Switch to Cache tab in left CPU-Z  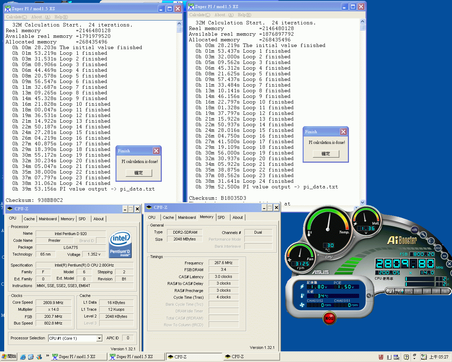pyautogui.click(x=29, y=219)
